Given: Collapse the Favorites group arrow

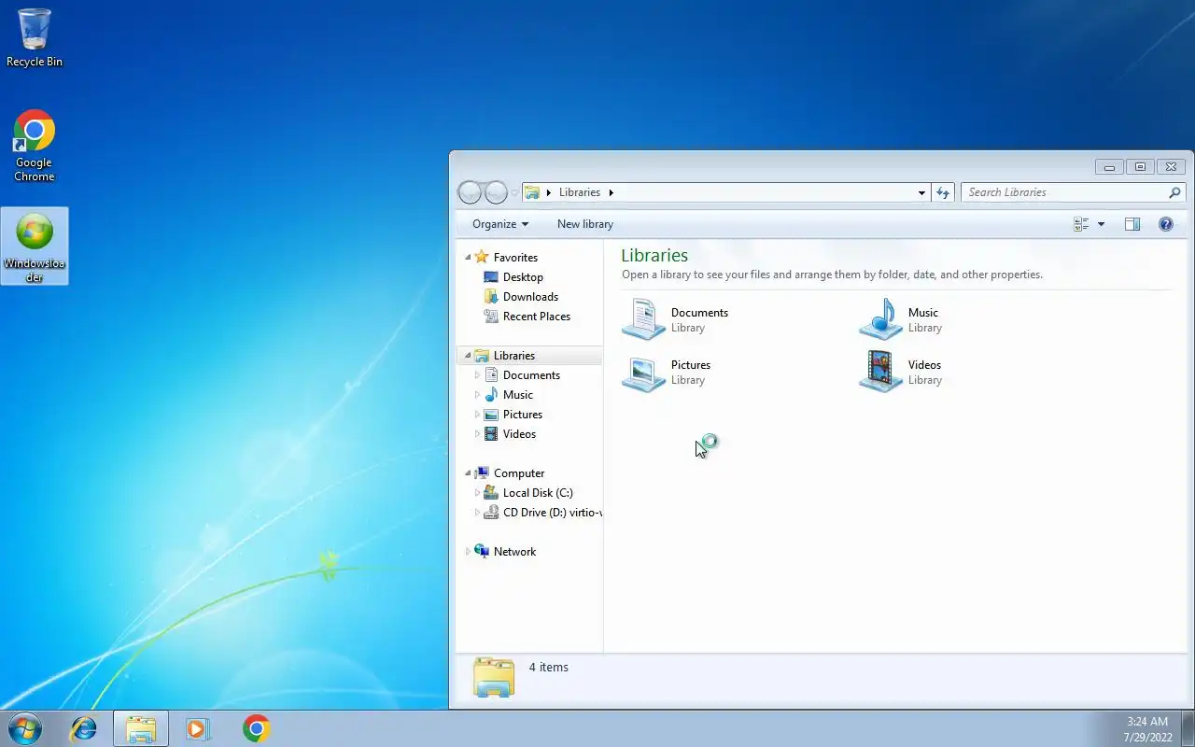Looking at the screenshot, I should 468,258.
